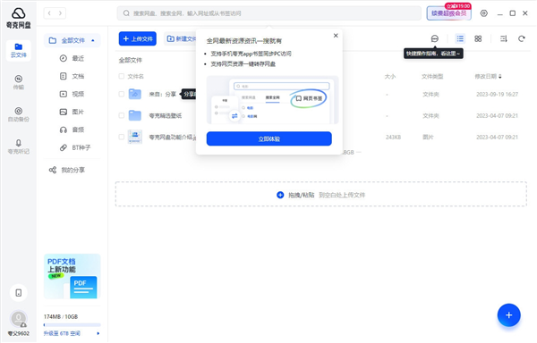The image size is (537, 343).
Task: Open the sort options icon
Action: tap(503, 38)
